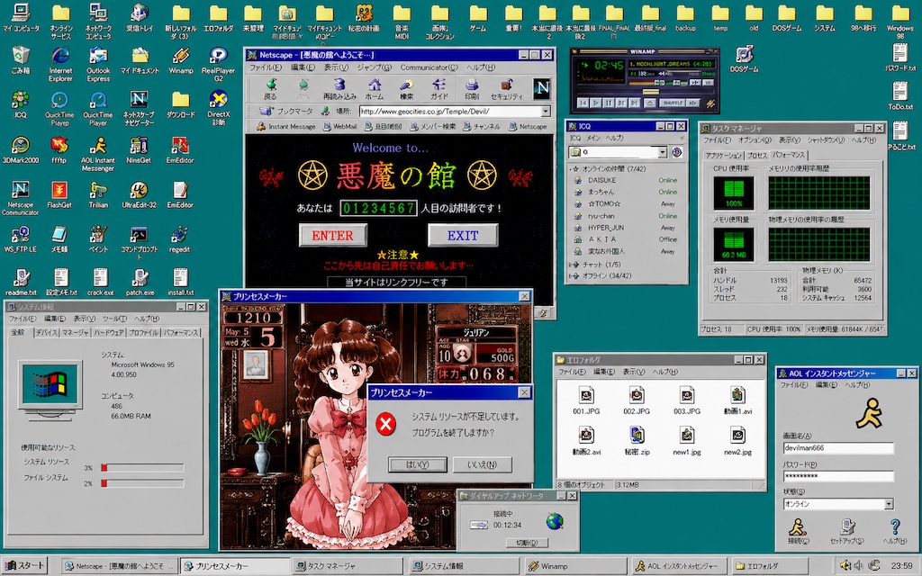Screen dimensions: 922x576
Task: Open ハードウェア tab in System Info window
Action: click(x=109, y=333)
